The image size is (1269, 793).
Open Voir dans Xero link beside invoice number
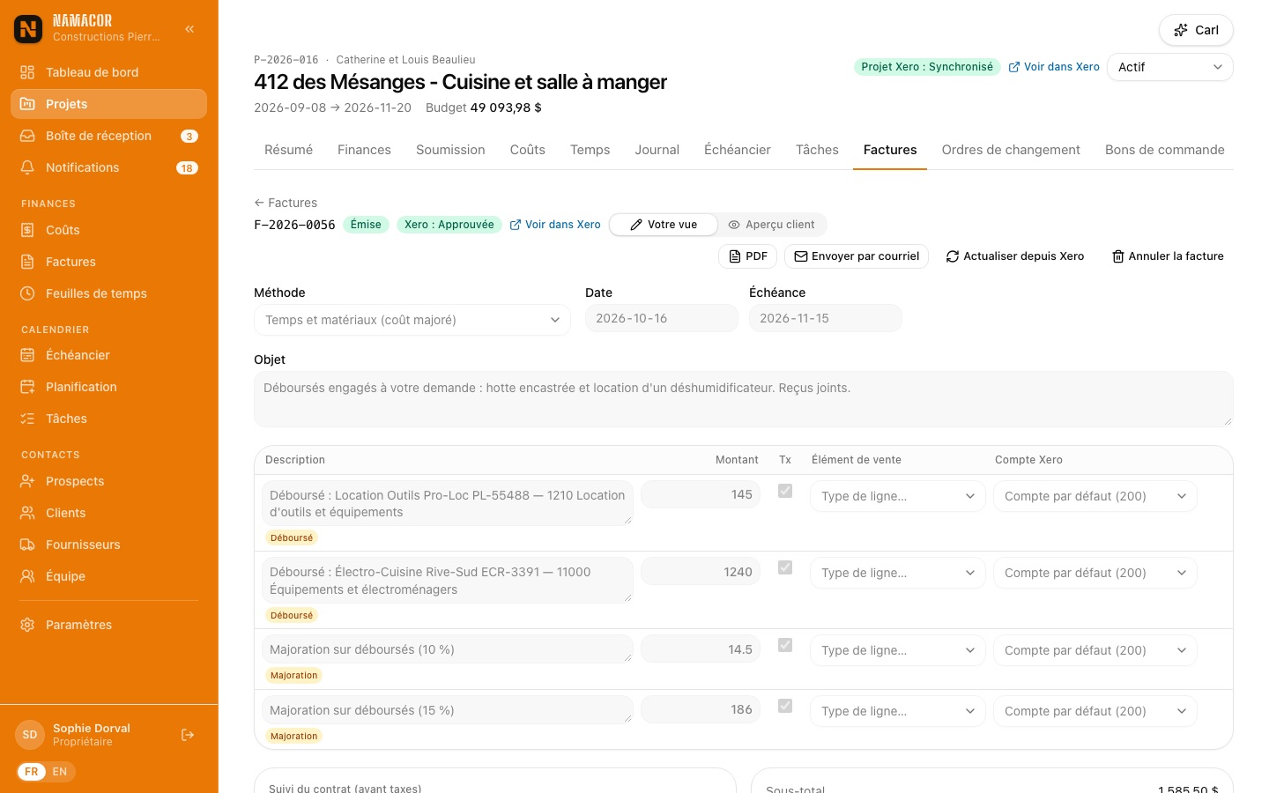click(x=555, y=225)
